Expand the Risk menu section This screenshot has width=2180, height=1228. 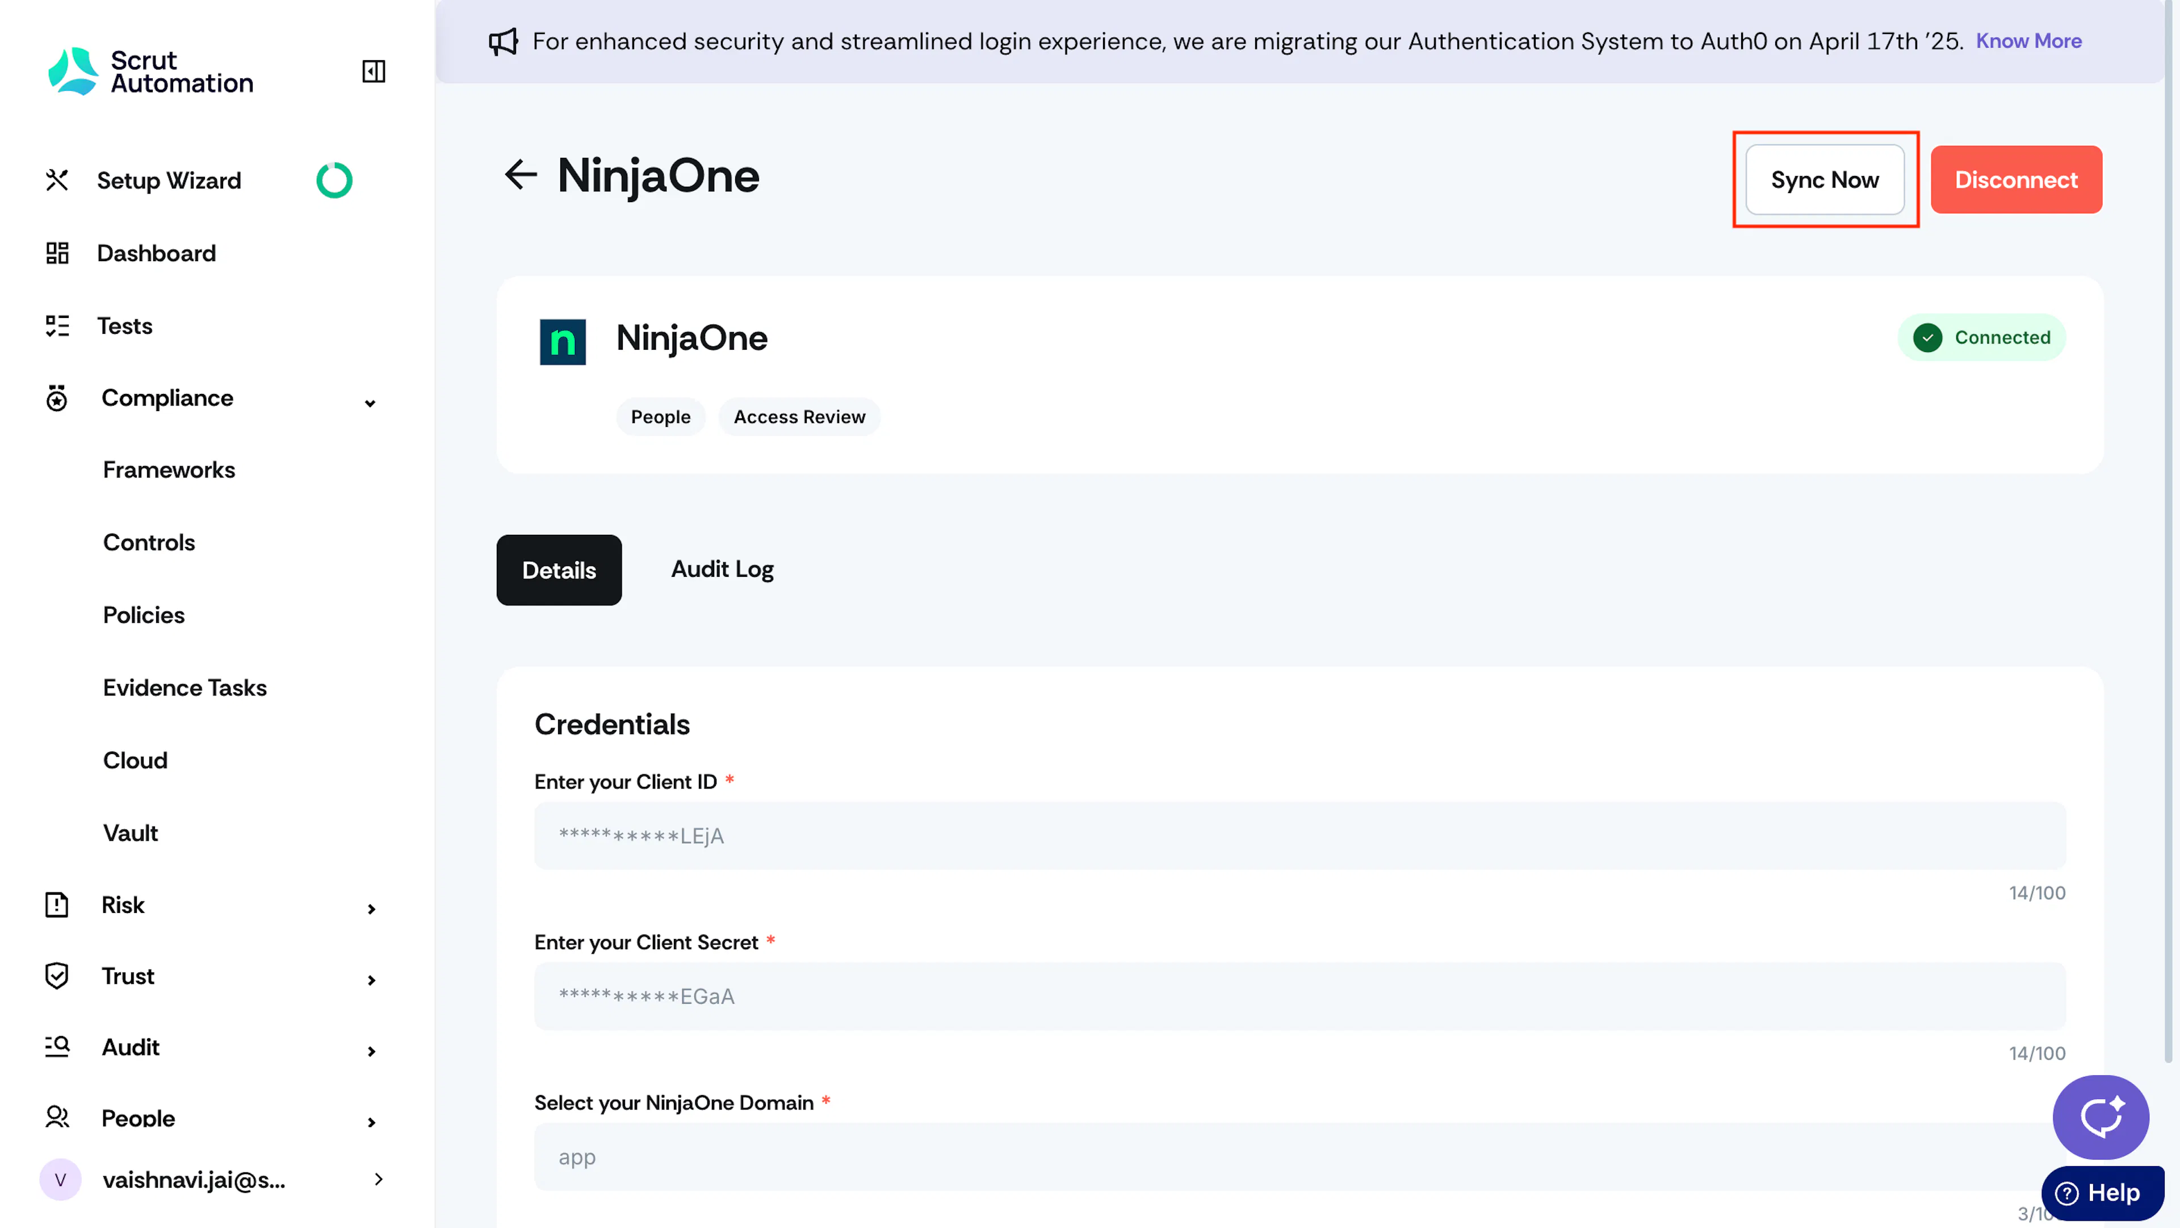[x=371, y=909]
